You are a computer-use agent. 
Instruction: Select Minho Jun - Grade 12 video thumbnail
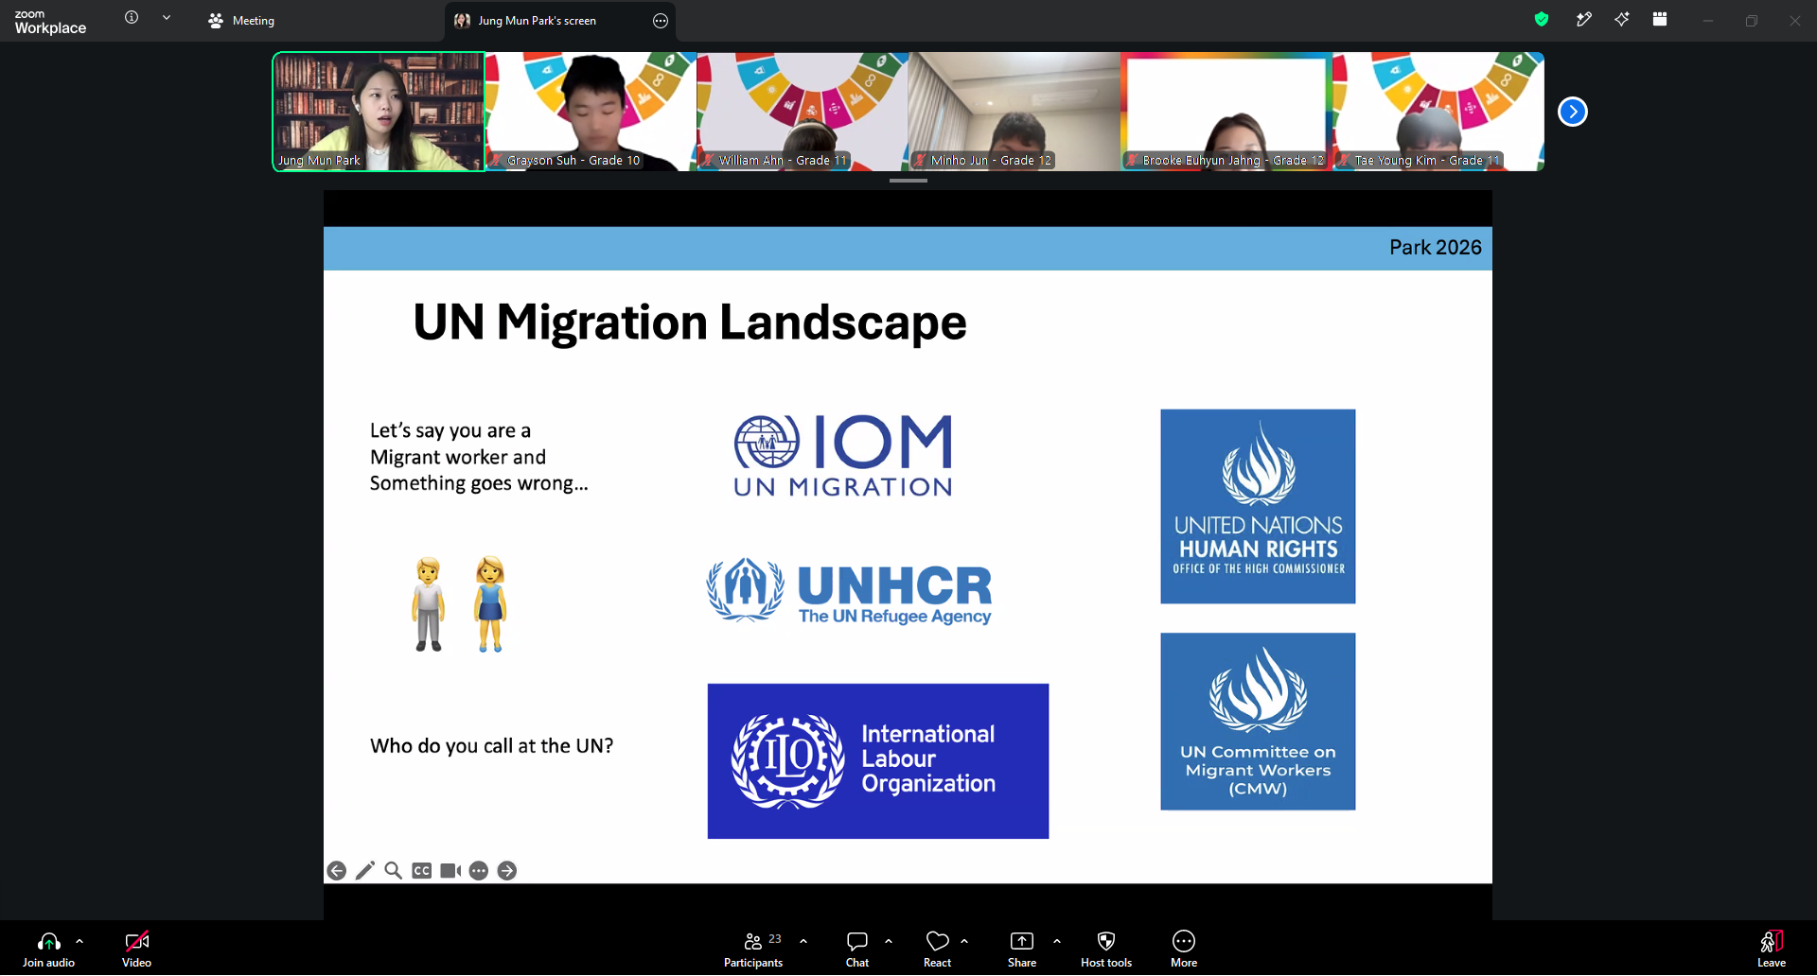[x=1014, y=112]
